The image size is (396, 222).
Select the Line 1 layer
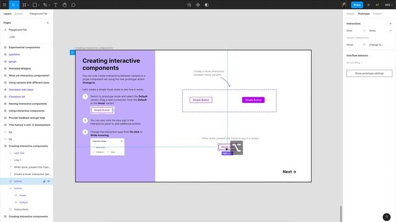coord(17,160)
